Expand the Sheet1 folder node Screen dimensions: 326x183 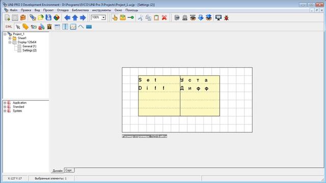(10, 38)
